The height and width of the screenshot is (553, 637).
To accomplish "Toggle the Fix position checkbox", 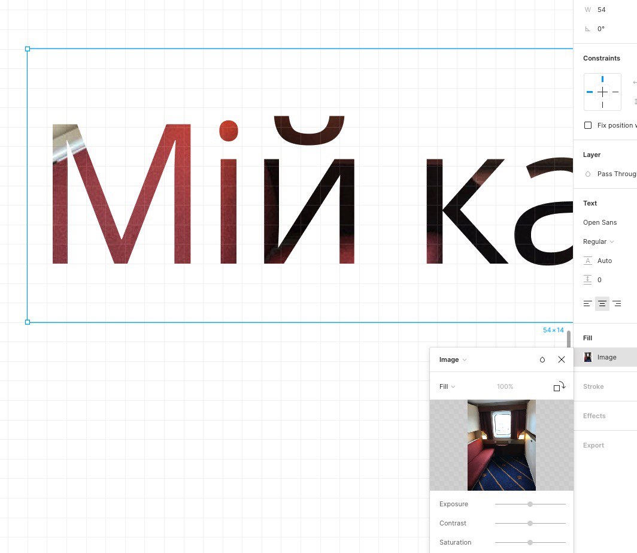I will coord(588,125).
